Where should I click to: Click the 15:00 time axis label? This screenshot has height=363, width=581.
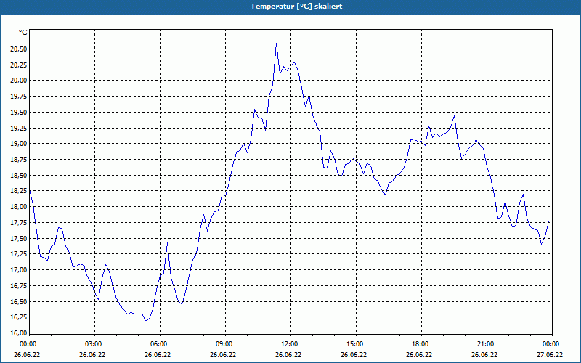tap(354, 344)
